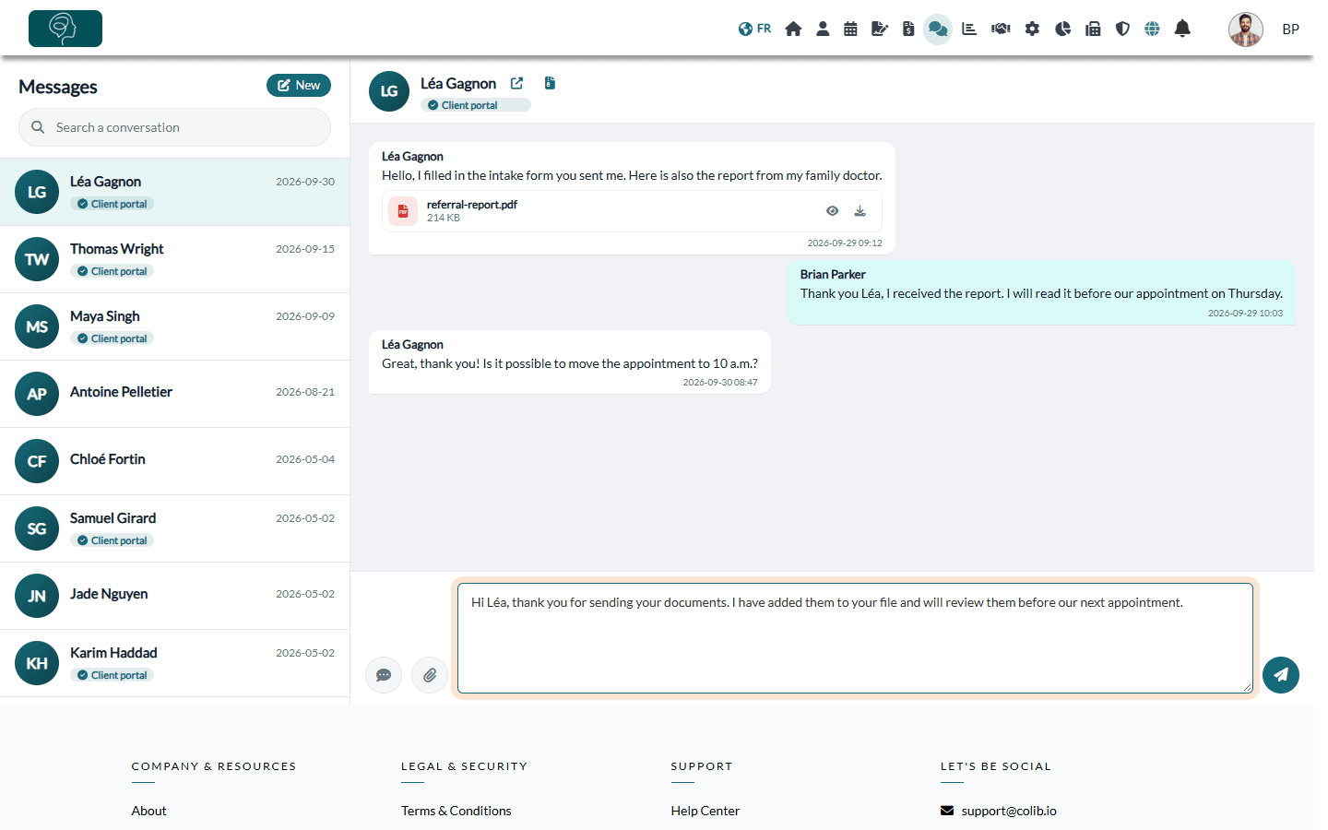Open messages chat bubbles icon
The width and height of the screenshot is (1328, 830).
(938, 29)
